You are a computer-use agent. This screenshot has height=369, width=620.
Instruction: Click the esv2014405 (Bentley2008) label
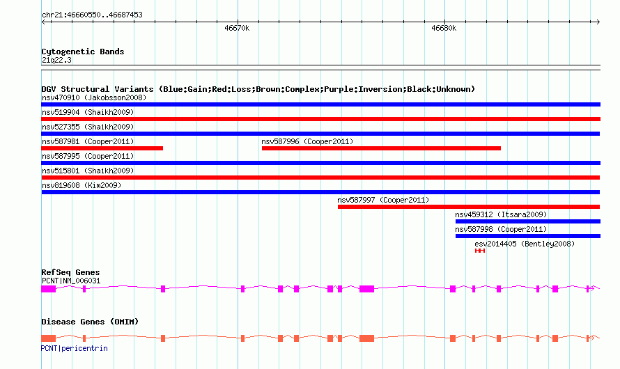tap(525, 244)
